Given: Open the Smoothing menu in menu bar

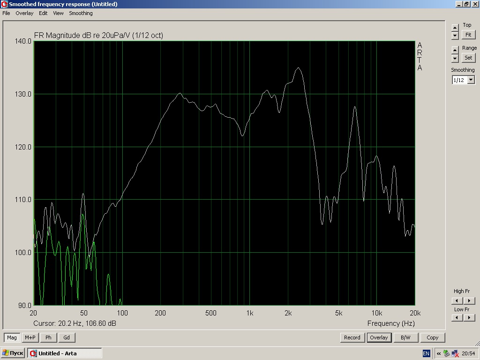Looking at the screenshot, I should (81, 13).
